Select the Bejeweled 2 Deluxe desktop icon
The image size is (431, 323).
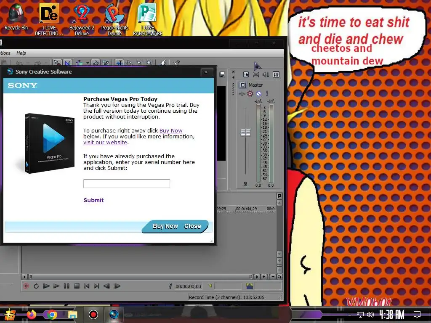[82, 19]
